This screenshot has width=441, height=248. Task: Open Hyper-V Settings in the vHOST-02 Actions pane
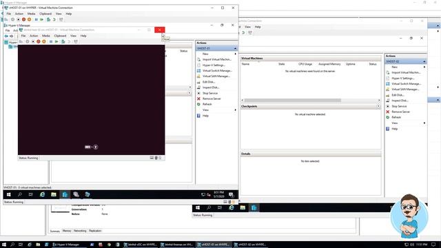tap(402, 78)
